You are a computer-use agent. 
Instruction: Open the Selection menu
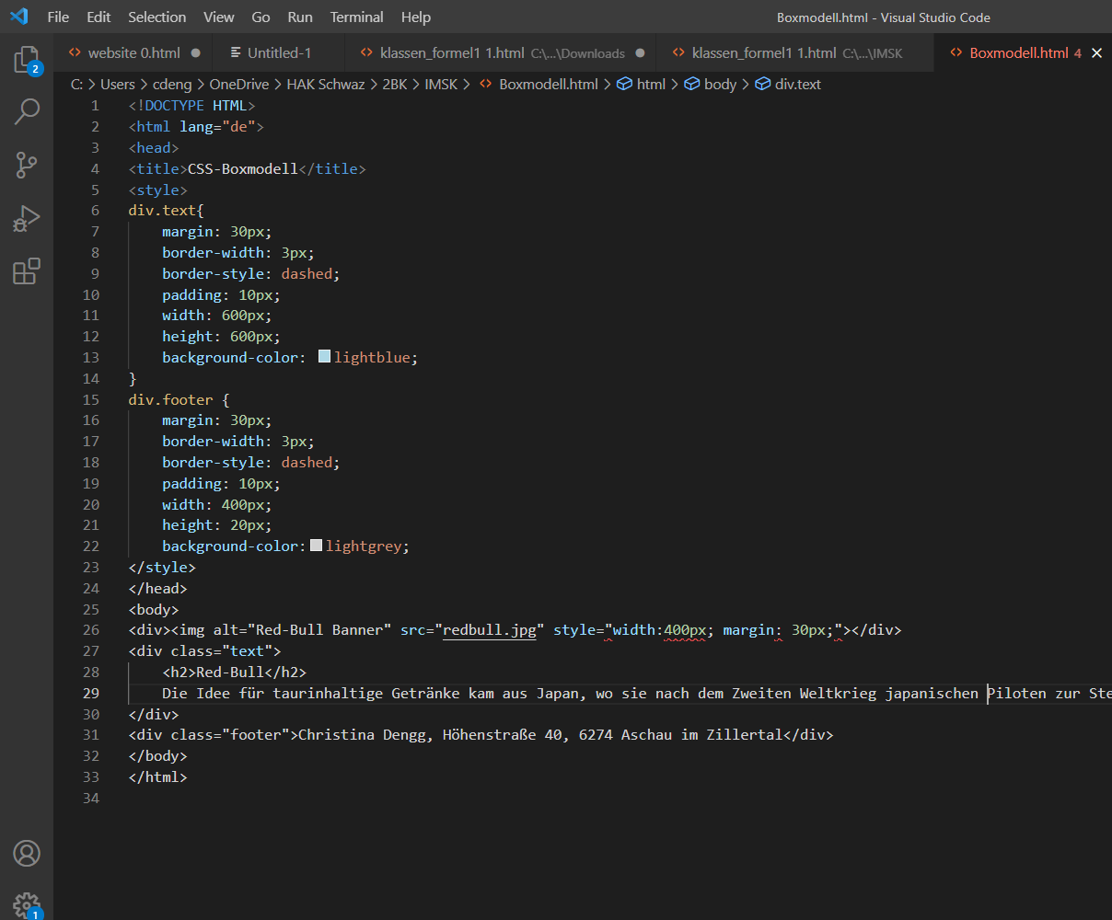(156, 17)
